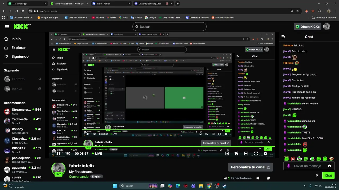Pause the live stream
The width and height of the screenshot is (339, 190).
tap(59, 154)
